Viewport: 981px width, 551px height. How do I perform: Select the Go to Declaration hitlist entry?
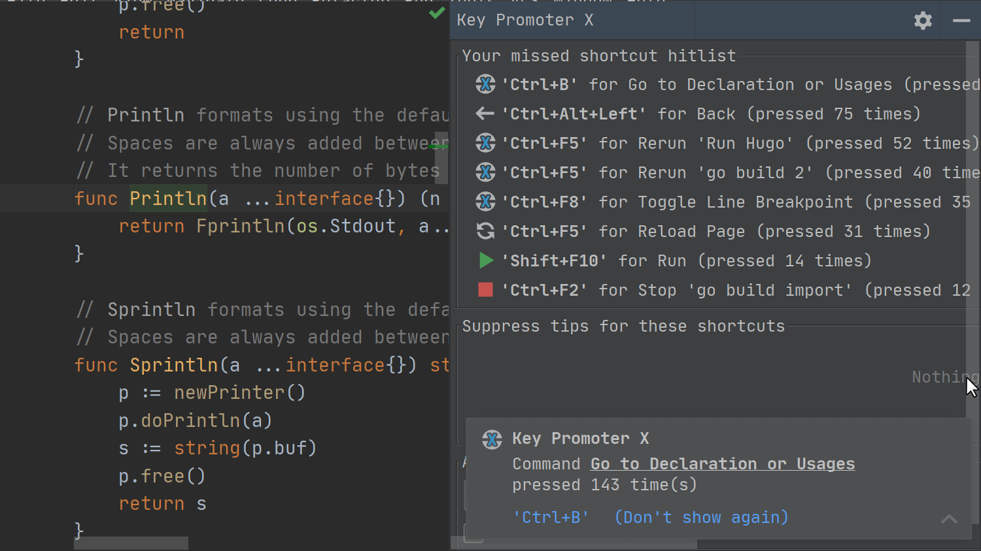(x=739, y=84)
